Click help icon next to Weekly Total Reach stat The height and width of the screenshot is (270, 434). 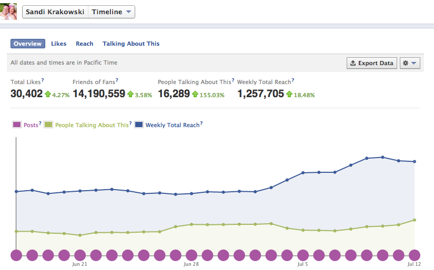(292, 80)
